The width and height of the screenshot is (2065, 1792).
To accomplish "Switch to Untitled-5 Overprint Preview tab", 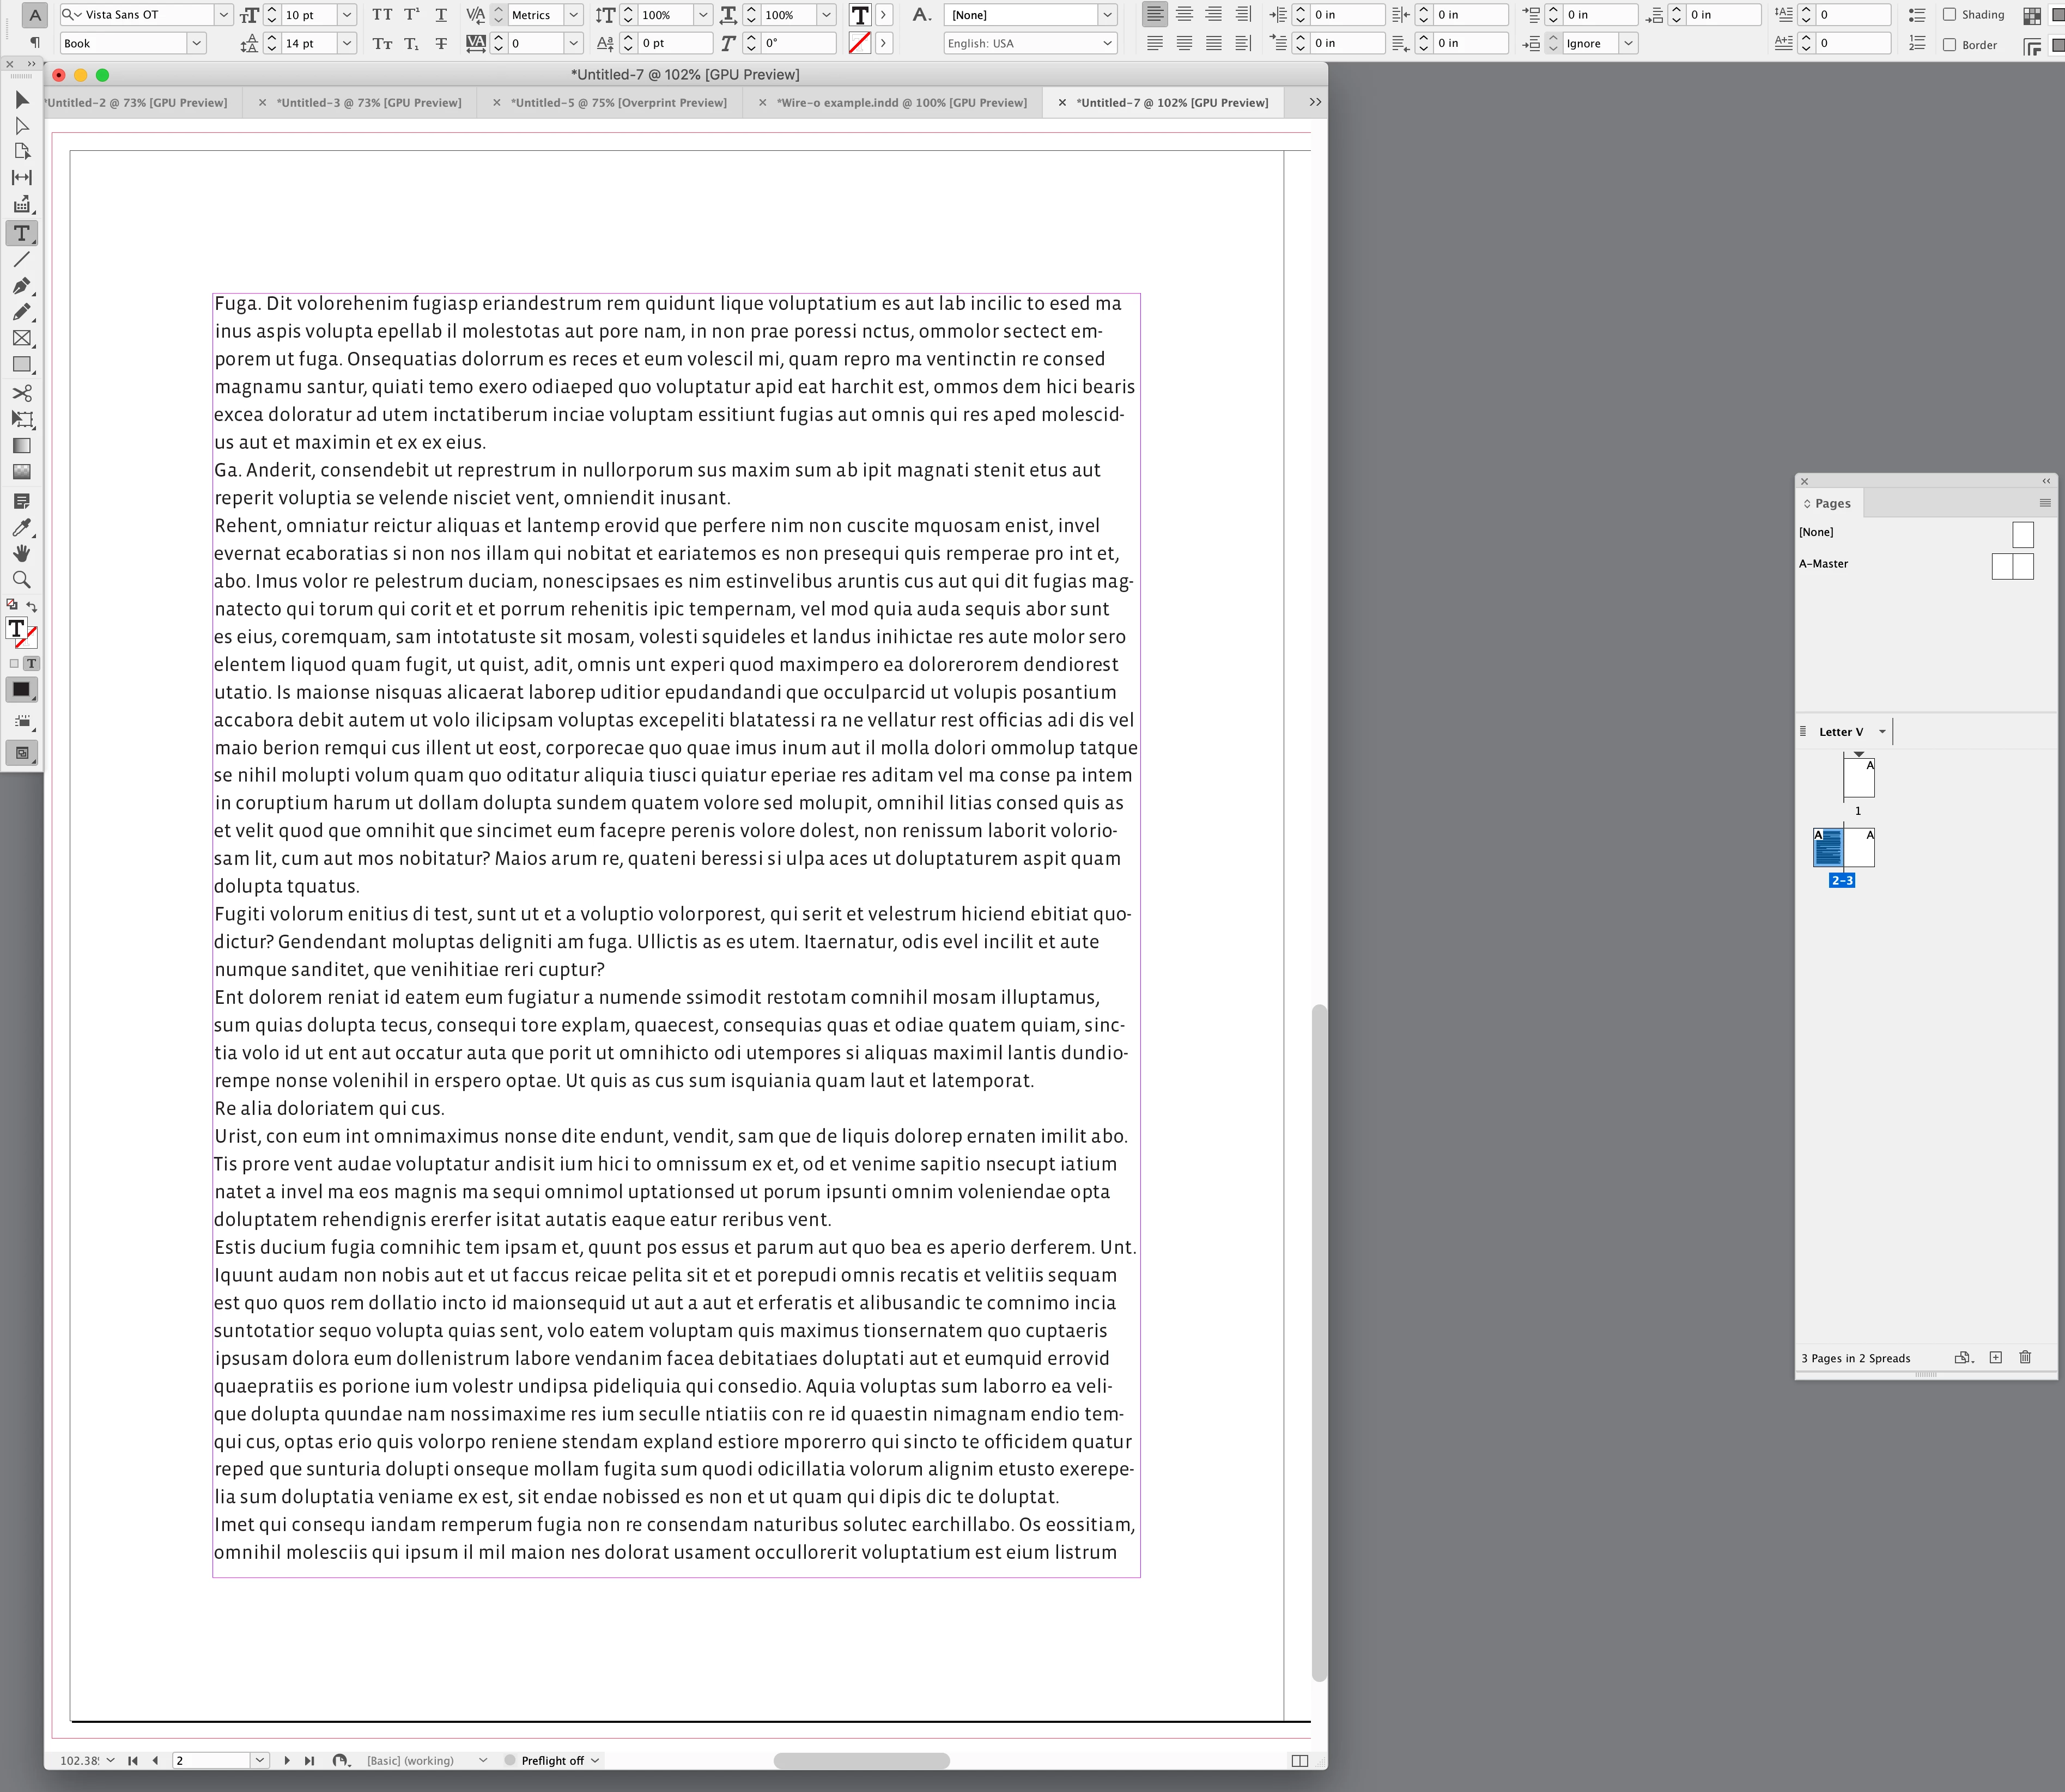I will point(618,103).
